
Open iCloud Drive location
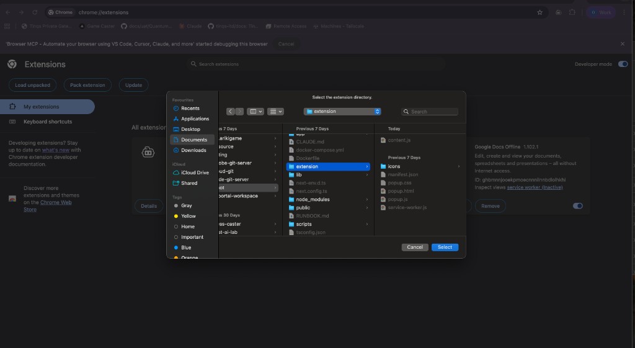coord(195,172)
